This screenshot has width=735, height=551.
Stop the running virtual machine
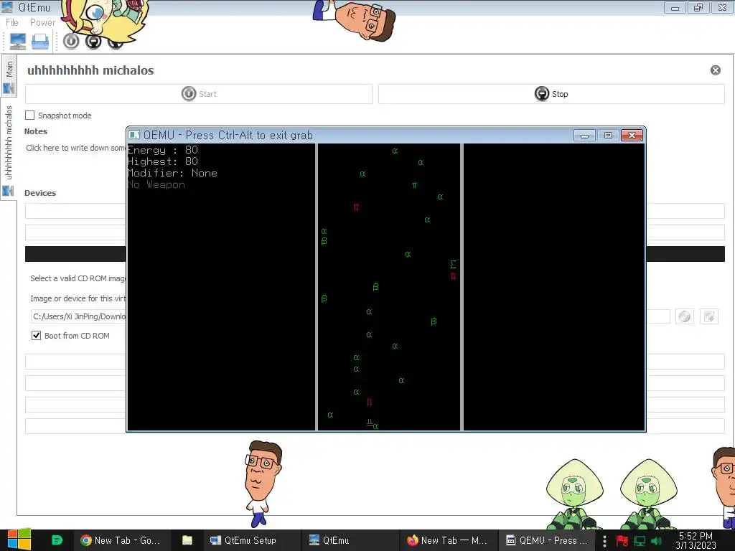point(551,94)
